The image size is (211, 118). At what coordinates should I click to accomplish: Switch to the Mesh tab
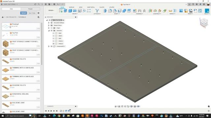pyautogui.click(x=81, y=7)
